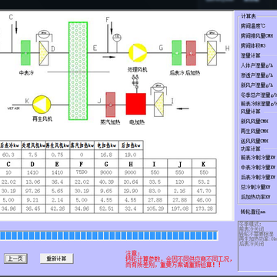Click the 电加热kw column header
The width and height of the screenshot is (277, 277).
click(106, 145)
